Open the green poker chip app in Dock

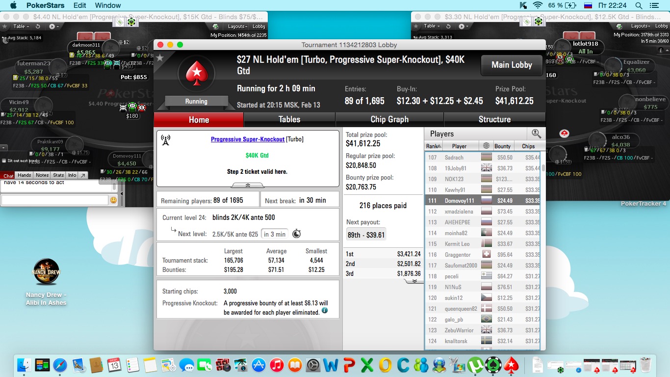click(x=492, y=365)
